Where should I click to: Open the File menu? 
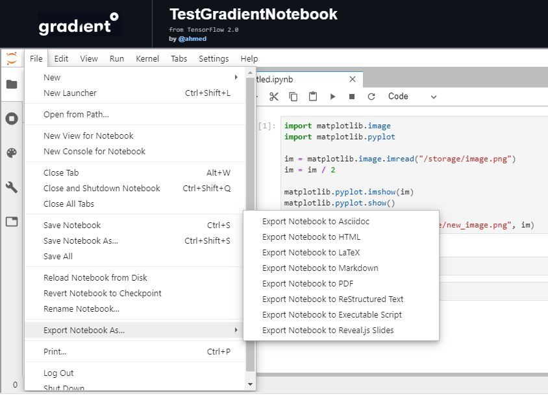point(36,58)
